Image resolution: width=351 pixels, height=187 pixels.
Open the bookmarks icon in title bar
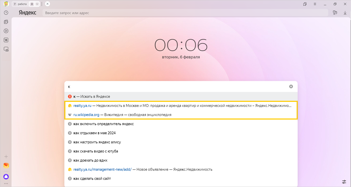[x=305, y=4]
